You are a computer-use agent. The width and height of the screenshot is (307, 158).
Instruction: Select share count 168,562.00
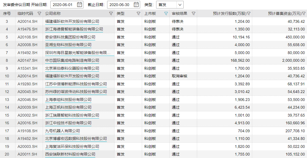(240, 60)
